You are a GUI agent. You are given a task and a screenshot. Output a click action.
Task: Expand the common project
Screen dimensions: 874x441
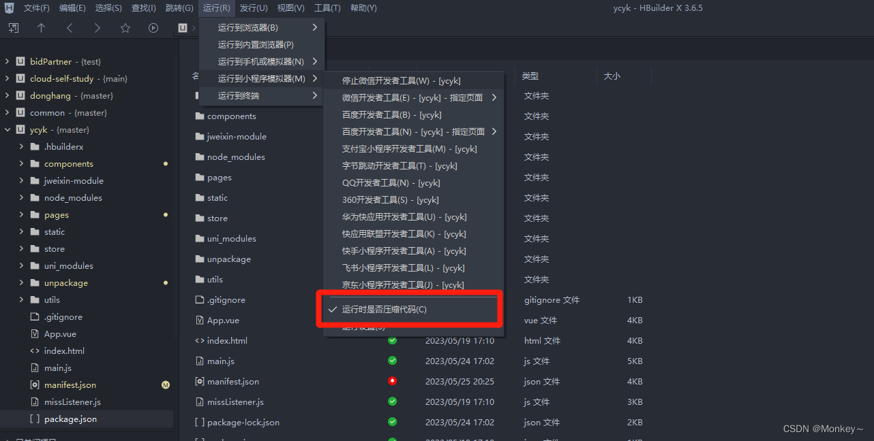7,112
